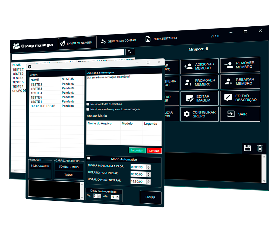Decrease the Horário para iniciar time
The height and width of the screenshot is (233, 278).
(x=148, y=176)
